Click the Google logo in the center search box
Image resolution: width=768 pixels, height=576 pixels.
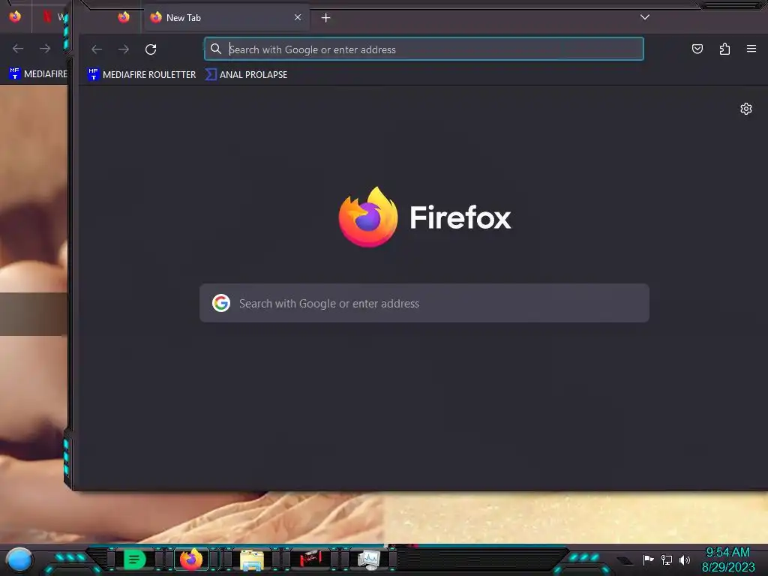pos(221,303)
